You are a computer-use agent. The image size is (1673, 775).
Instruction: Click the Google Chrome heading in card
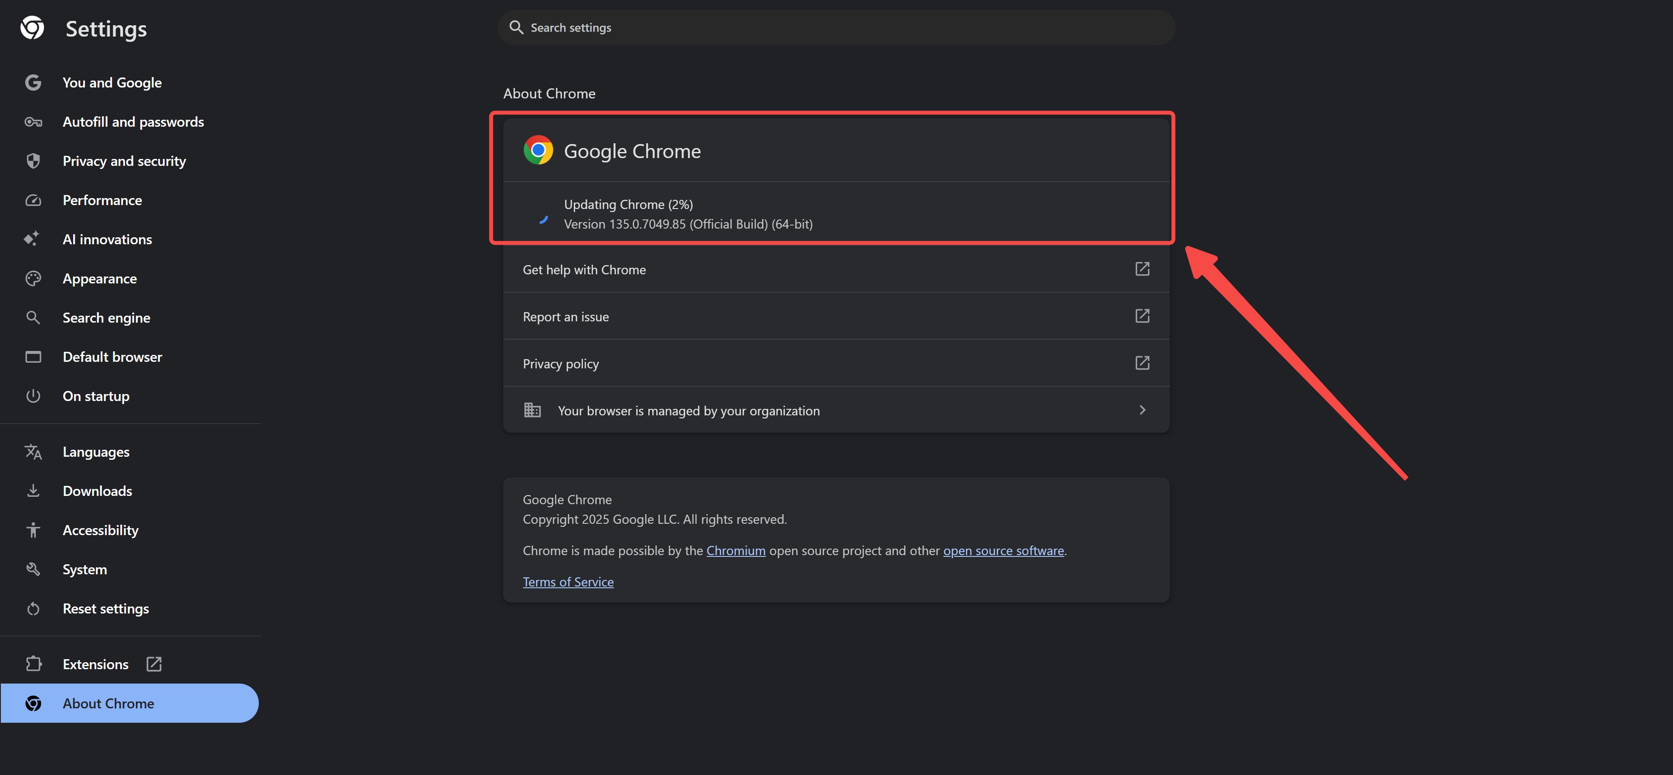(633, 151)
